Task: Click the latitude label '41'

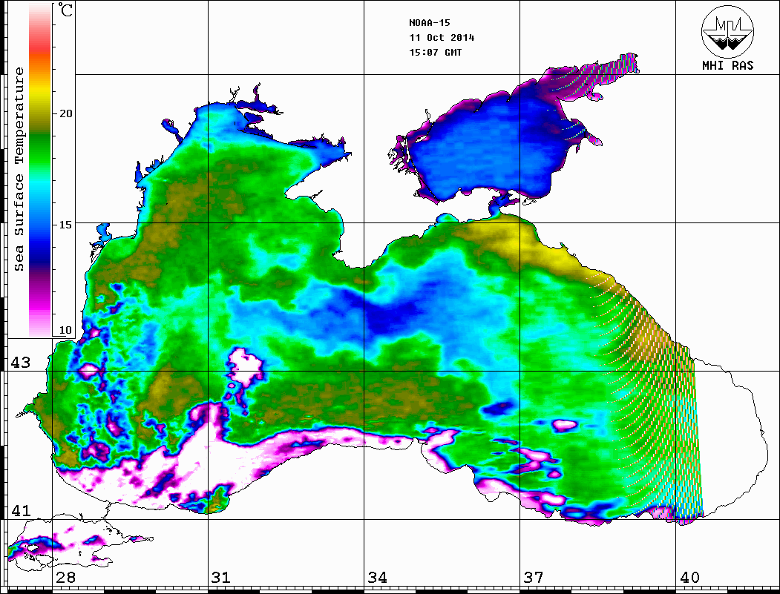Action: point(21,510)
